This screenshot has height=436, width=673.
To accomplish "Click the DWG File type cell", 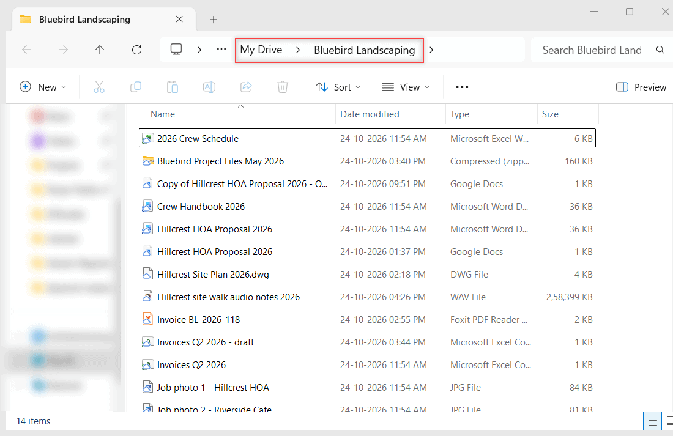I will 469,274.
